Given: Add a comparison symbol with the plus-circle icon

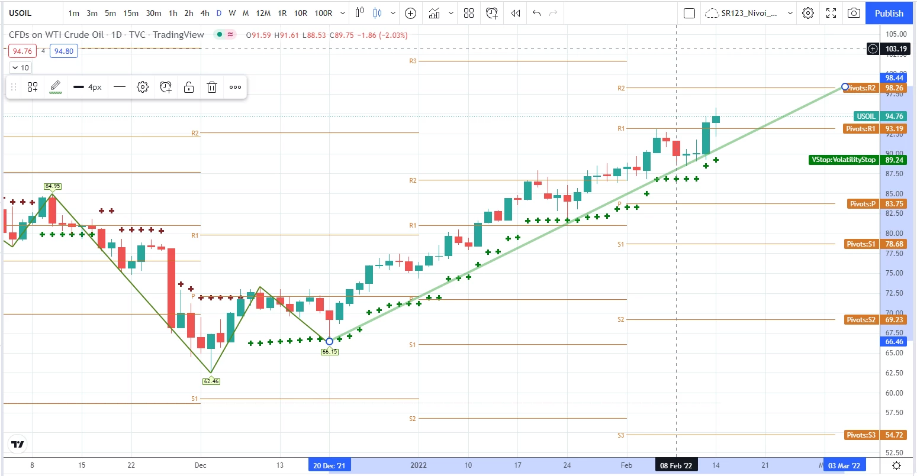Looking at the screenshot, I should click(410, 12).
